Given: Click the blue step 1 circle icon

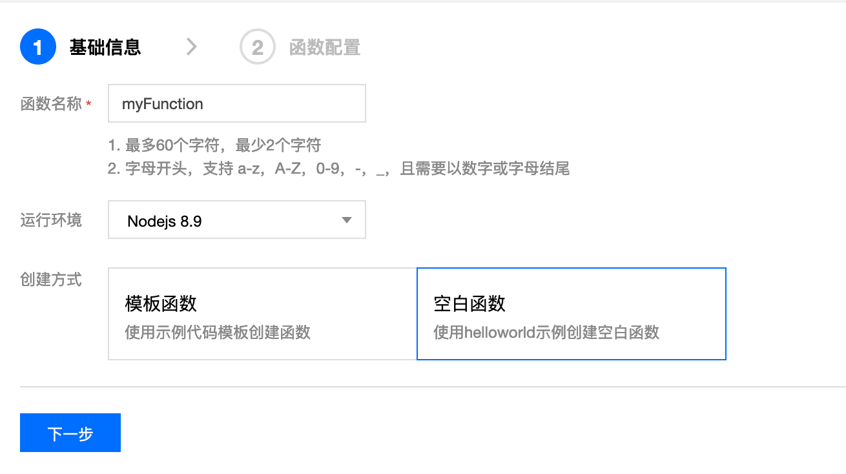Looking at the screenshot, I should (x=38, y=47).
